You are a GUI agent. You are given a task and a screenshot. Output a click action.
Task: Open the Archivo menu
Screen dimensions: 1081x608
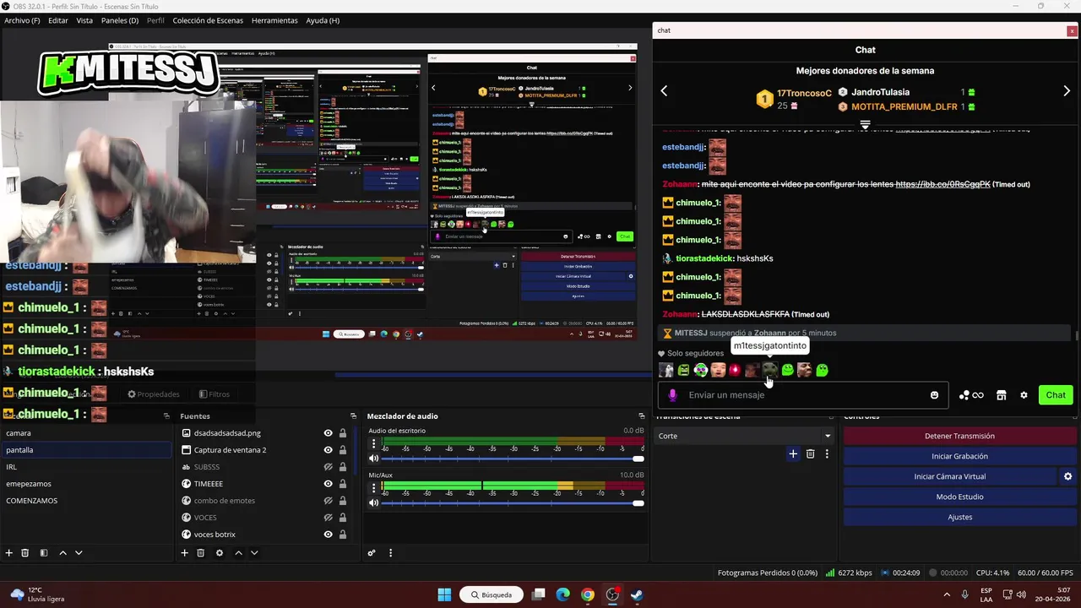[x=22, y=20]
